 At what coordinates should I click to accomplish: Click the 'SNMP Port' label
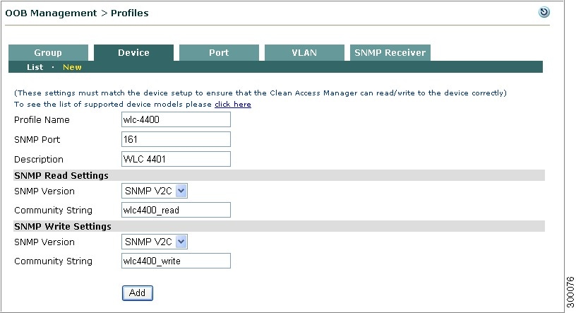coord(37,139)
